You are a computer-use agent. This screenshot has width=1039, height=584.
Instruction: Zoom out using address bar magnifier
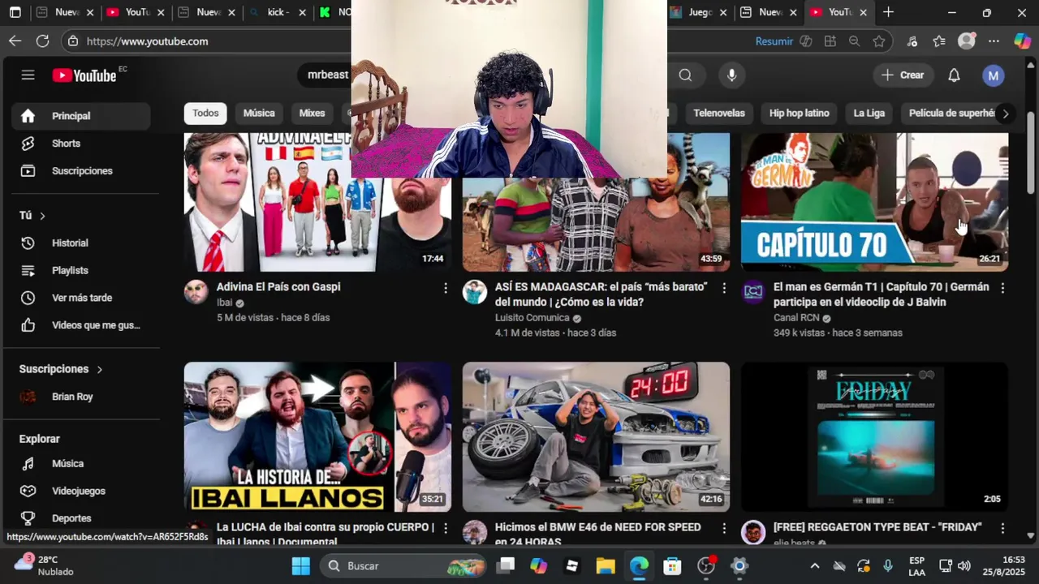(854, 41)
